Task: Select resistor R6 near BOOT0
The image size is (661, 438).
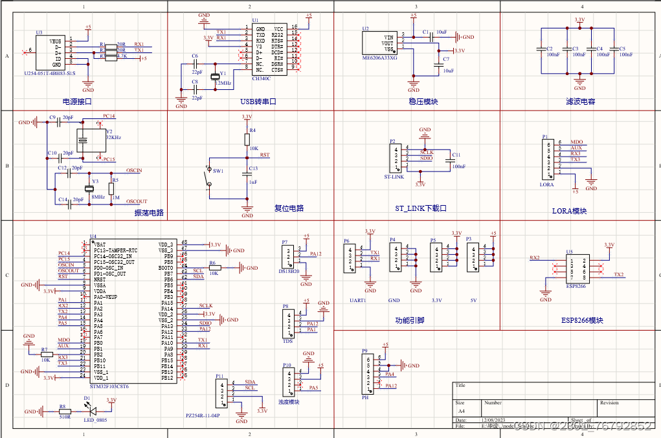Action: pyautogui.click(x=215, y=268)
